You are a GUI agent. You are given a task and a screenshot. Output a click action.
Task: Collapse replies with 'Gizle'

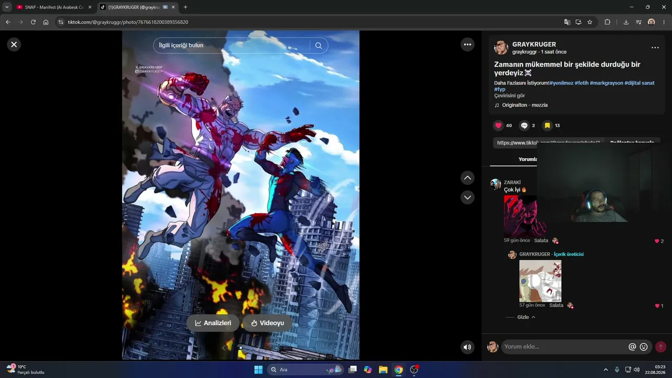pyautogui.click(x=526, y=317)
